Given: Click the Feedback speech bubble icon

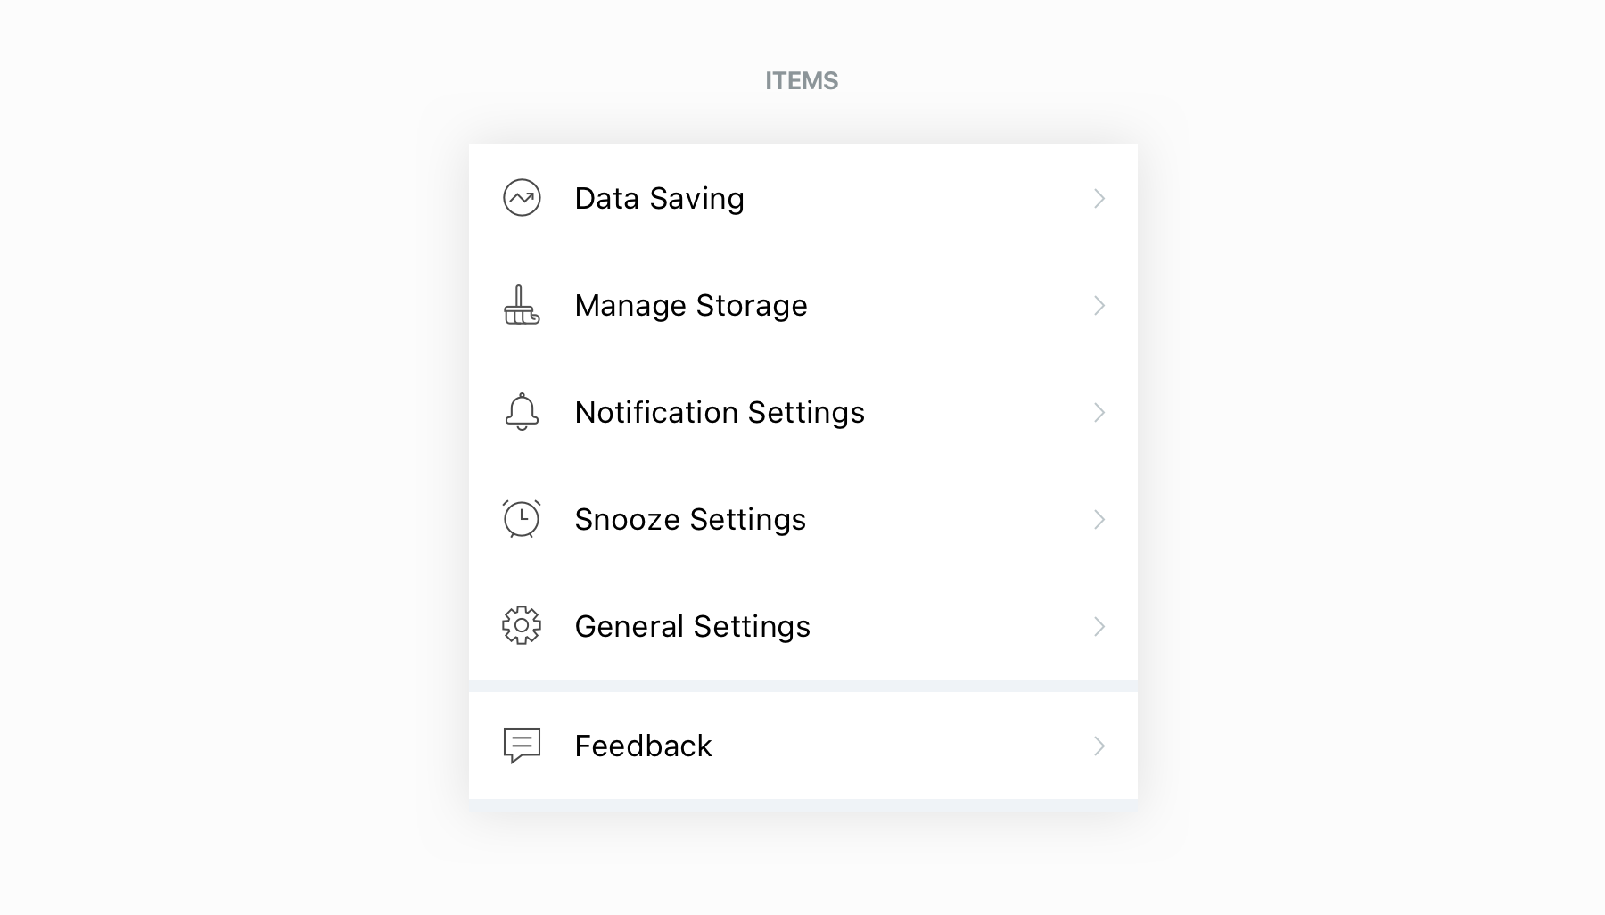Looking at the screenshot, I should click(x=522, y=746).
